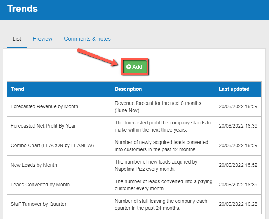Viewport: 269px width, 219px height.
Task: Click the plus icon inside Add button
Action: coord(129,66)
